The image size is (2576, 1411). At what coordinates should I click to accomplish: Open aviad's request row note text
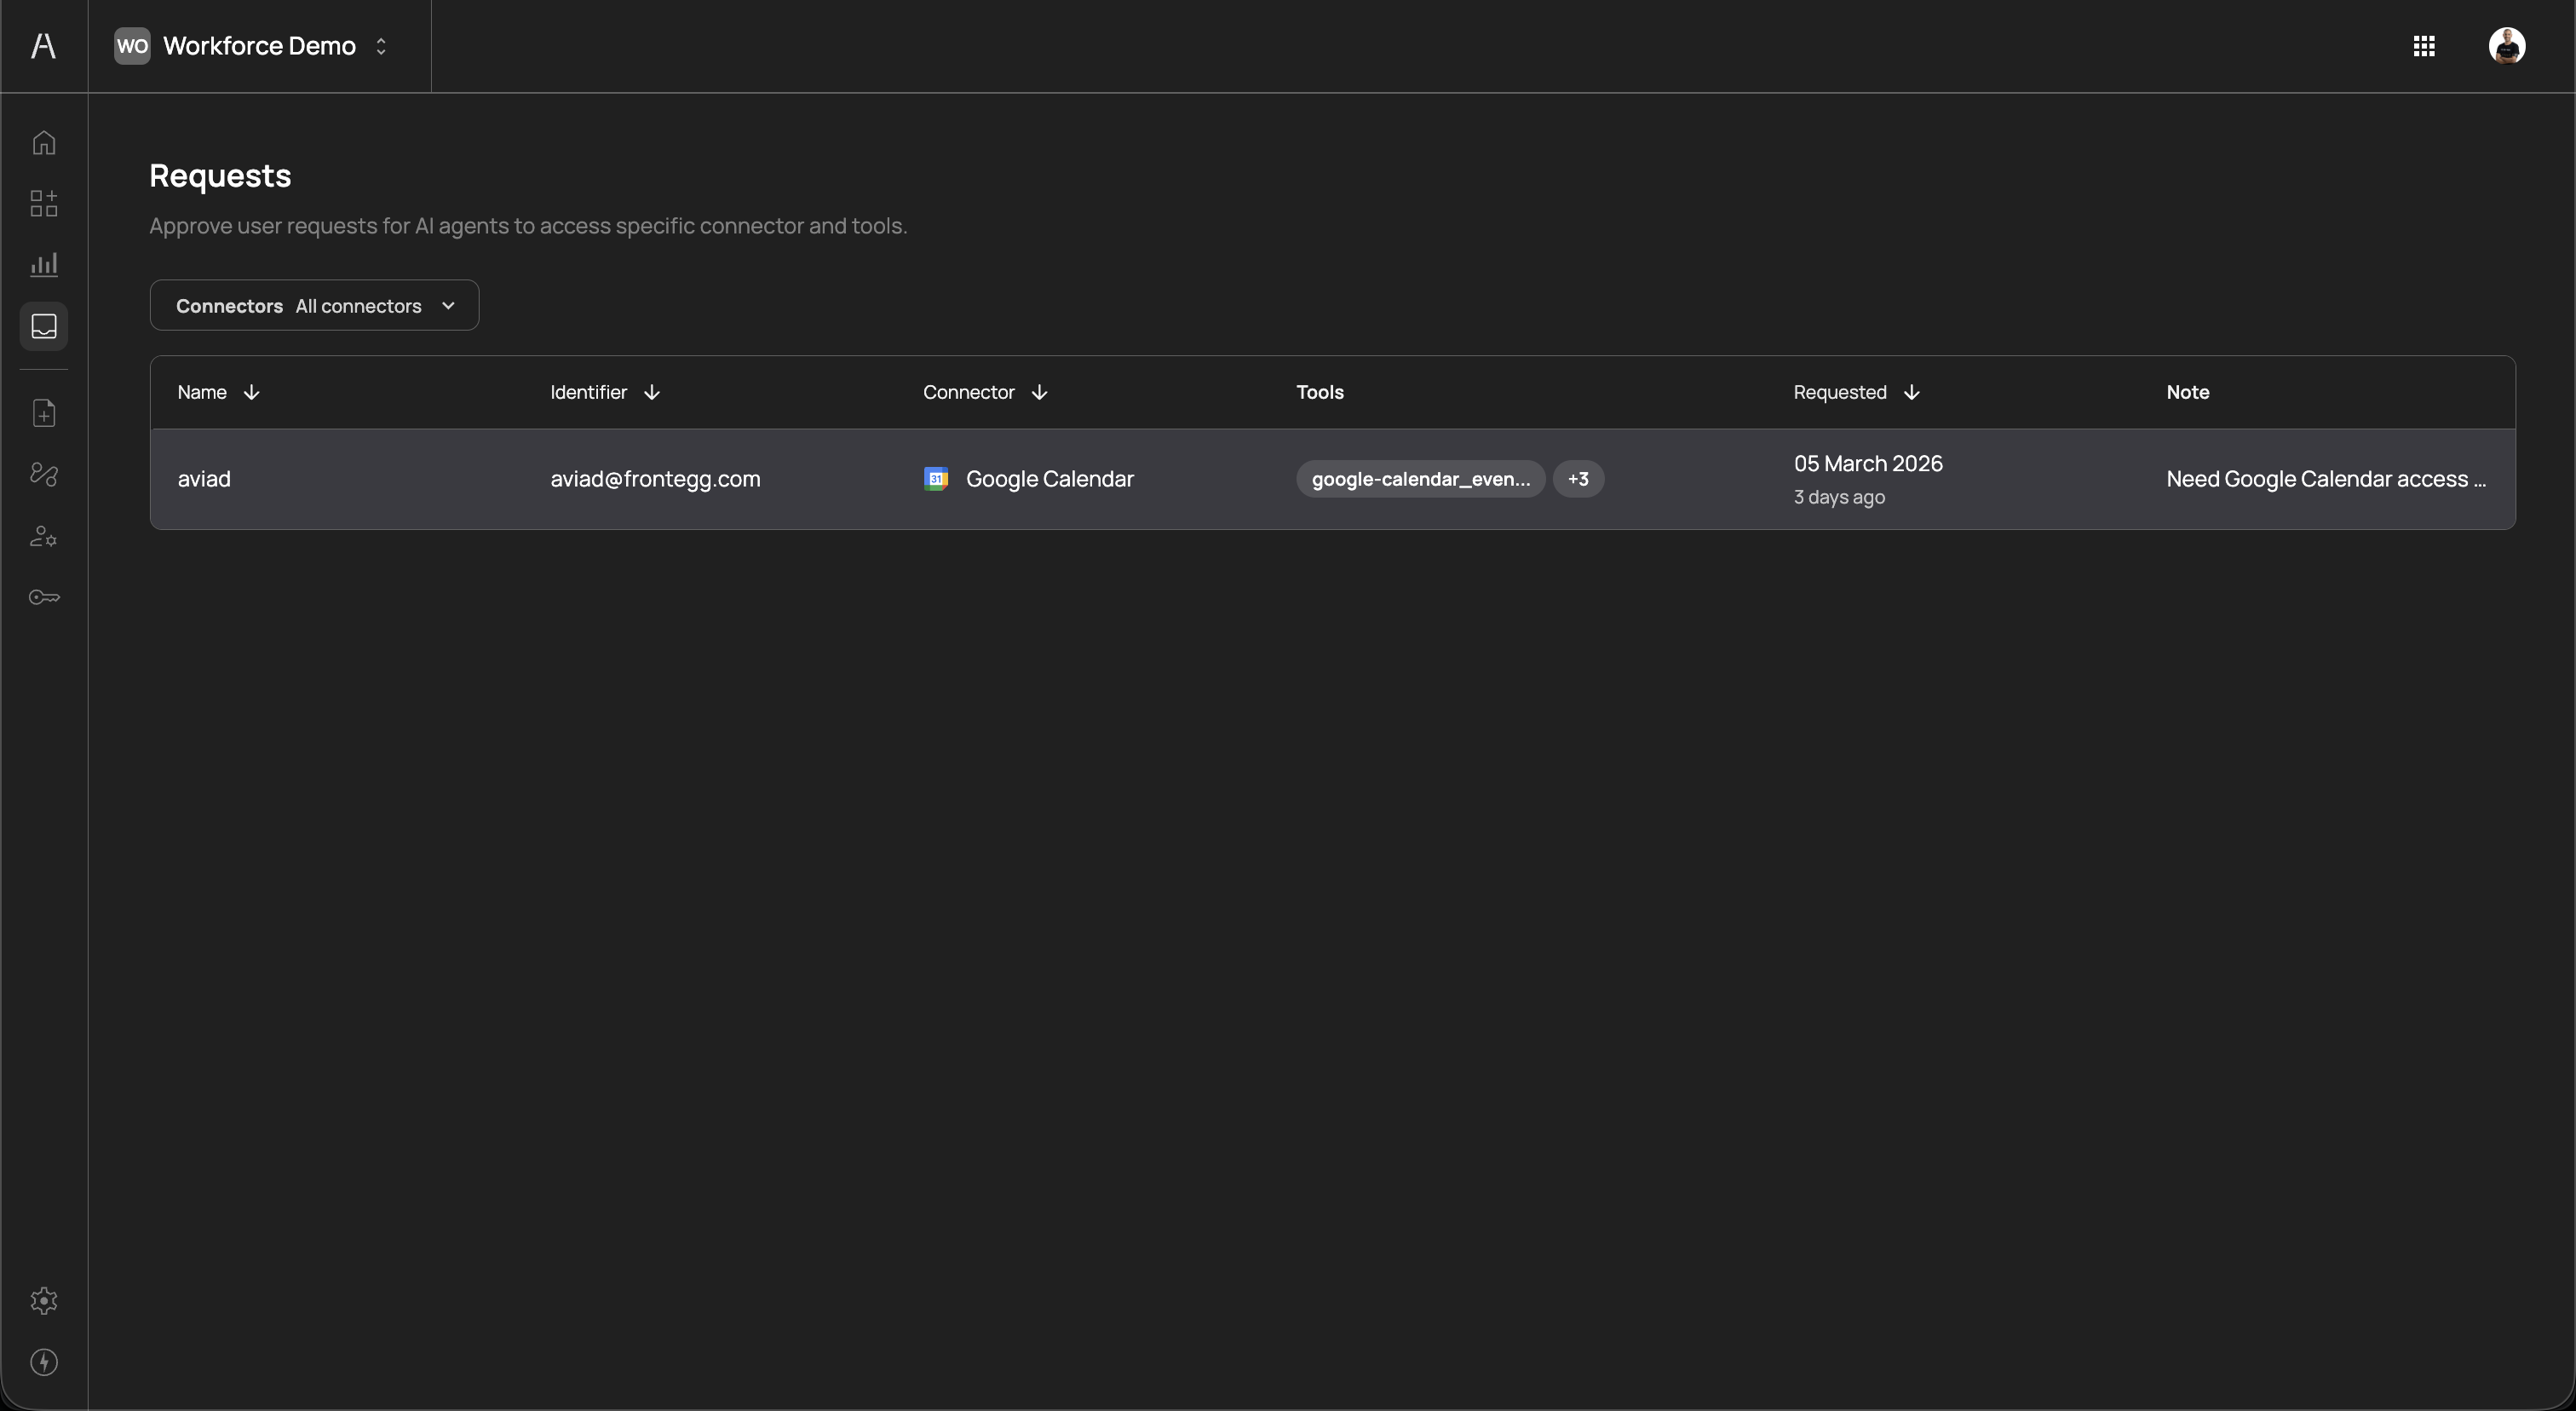pyautogui.click(x=2325, y=479)
